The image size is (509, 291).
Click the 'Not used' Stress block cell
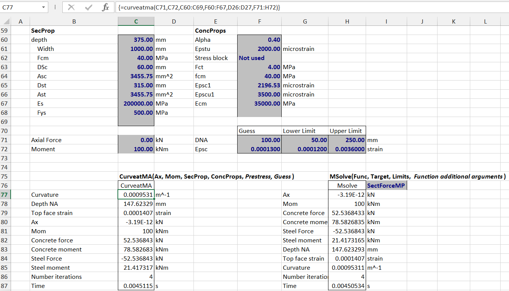coord(259,58)
